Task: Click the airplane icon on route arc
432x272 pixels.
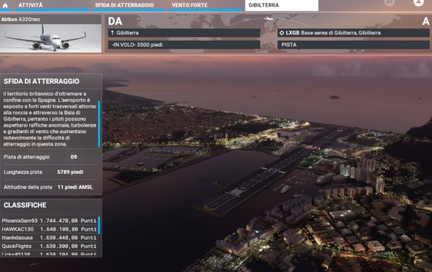Action: coord(268,18)
